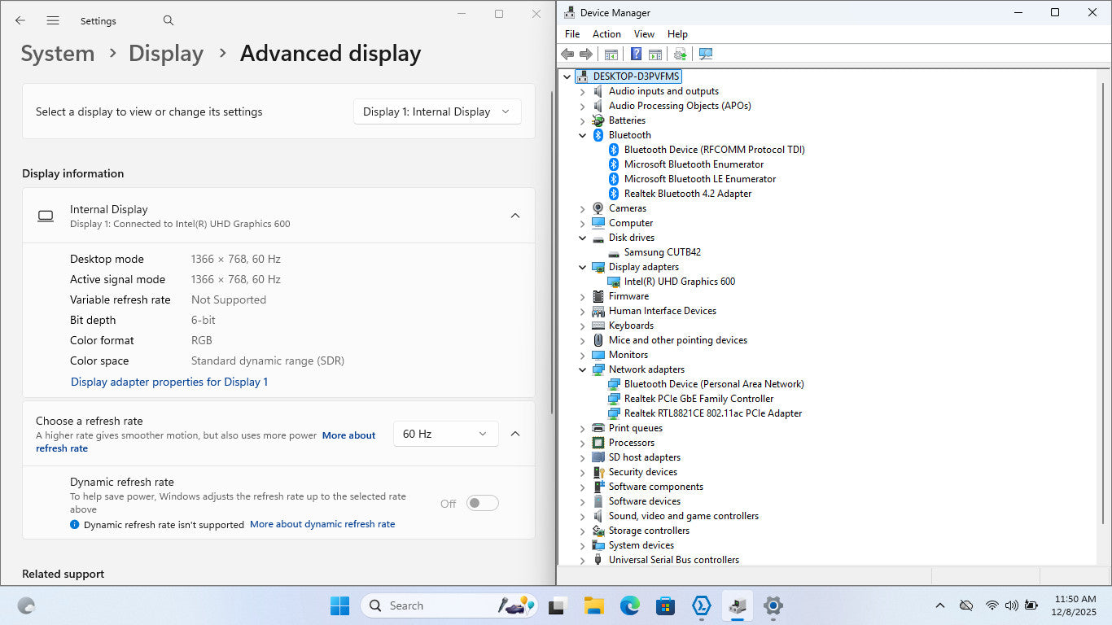Click the Update device driver toolbar icon
The image size is (1112, 625).
click(x=680, y=54)
